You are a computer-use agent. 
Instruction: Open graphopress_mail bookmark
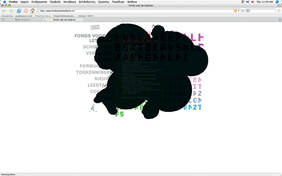tap(24, 16)
